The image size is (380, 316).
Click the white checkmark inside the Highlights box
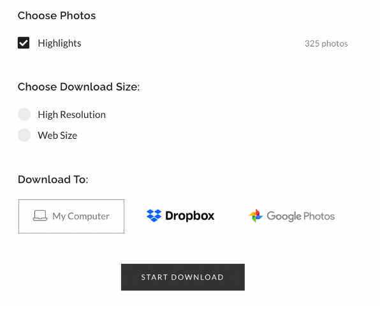[24, 43]
